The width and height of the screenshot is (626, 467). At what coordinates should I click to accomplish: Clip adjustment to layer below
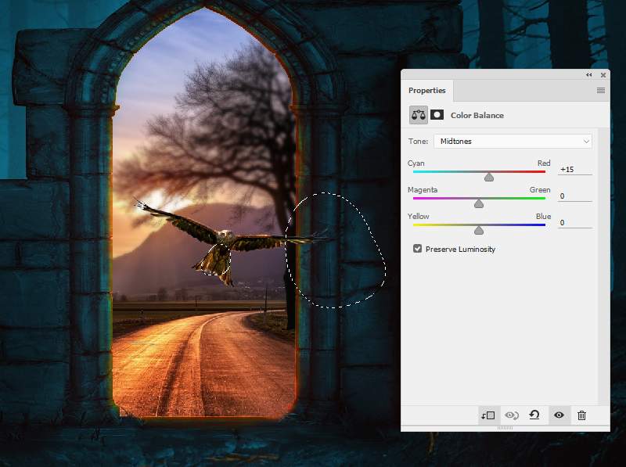click(x=487, y=415)
